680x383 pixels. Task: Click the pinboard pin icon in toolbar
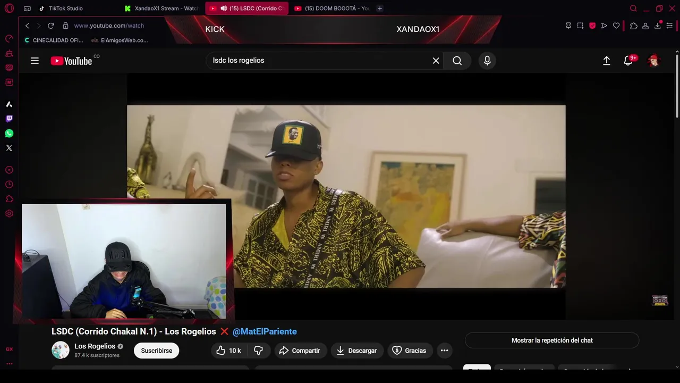(568, 26)
